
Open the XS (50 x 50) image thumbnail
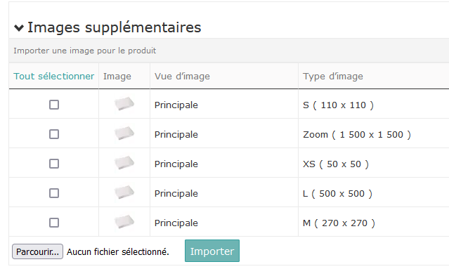(124, 162)
